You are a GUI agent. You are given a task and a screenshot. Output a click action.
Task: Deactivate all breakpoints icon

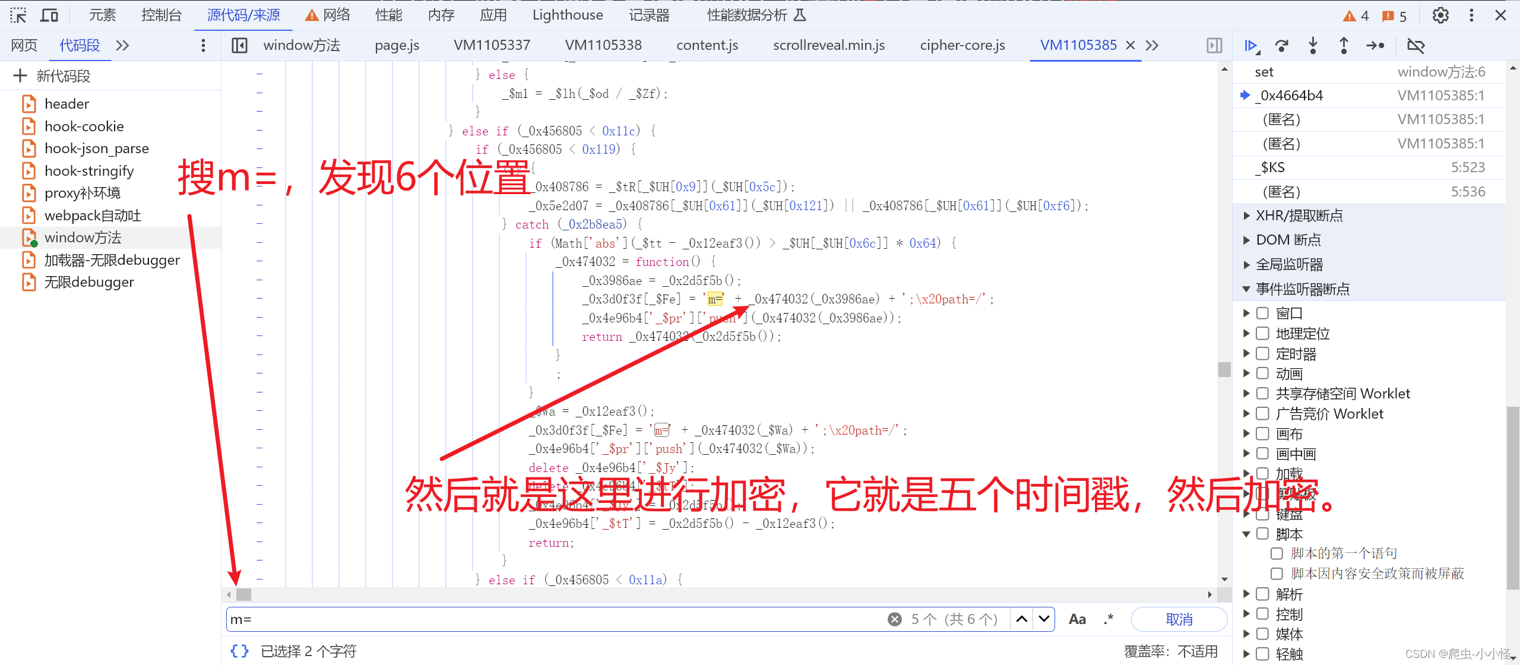point(1416,46)
